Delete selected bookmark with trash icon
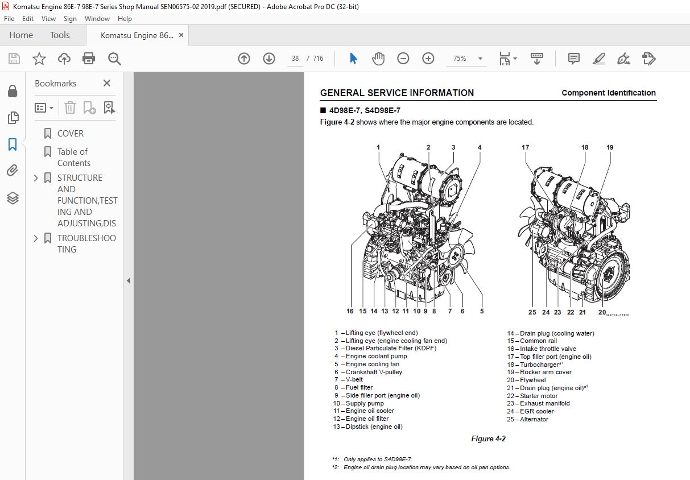 (x=69, y=107)
